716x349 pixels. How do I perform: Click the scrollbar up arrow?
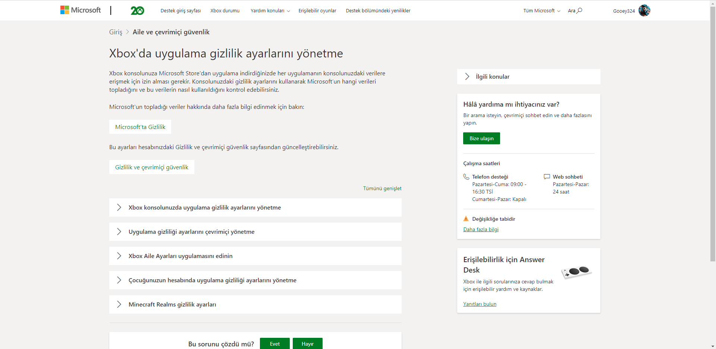point(713,3)
